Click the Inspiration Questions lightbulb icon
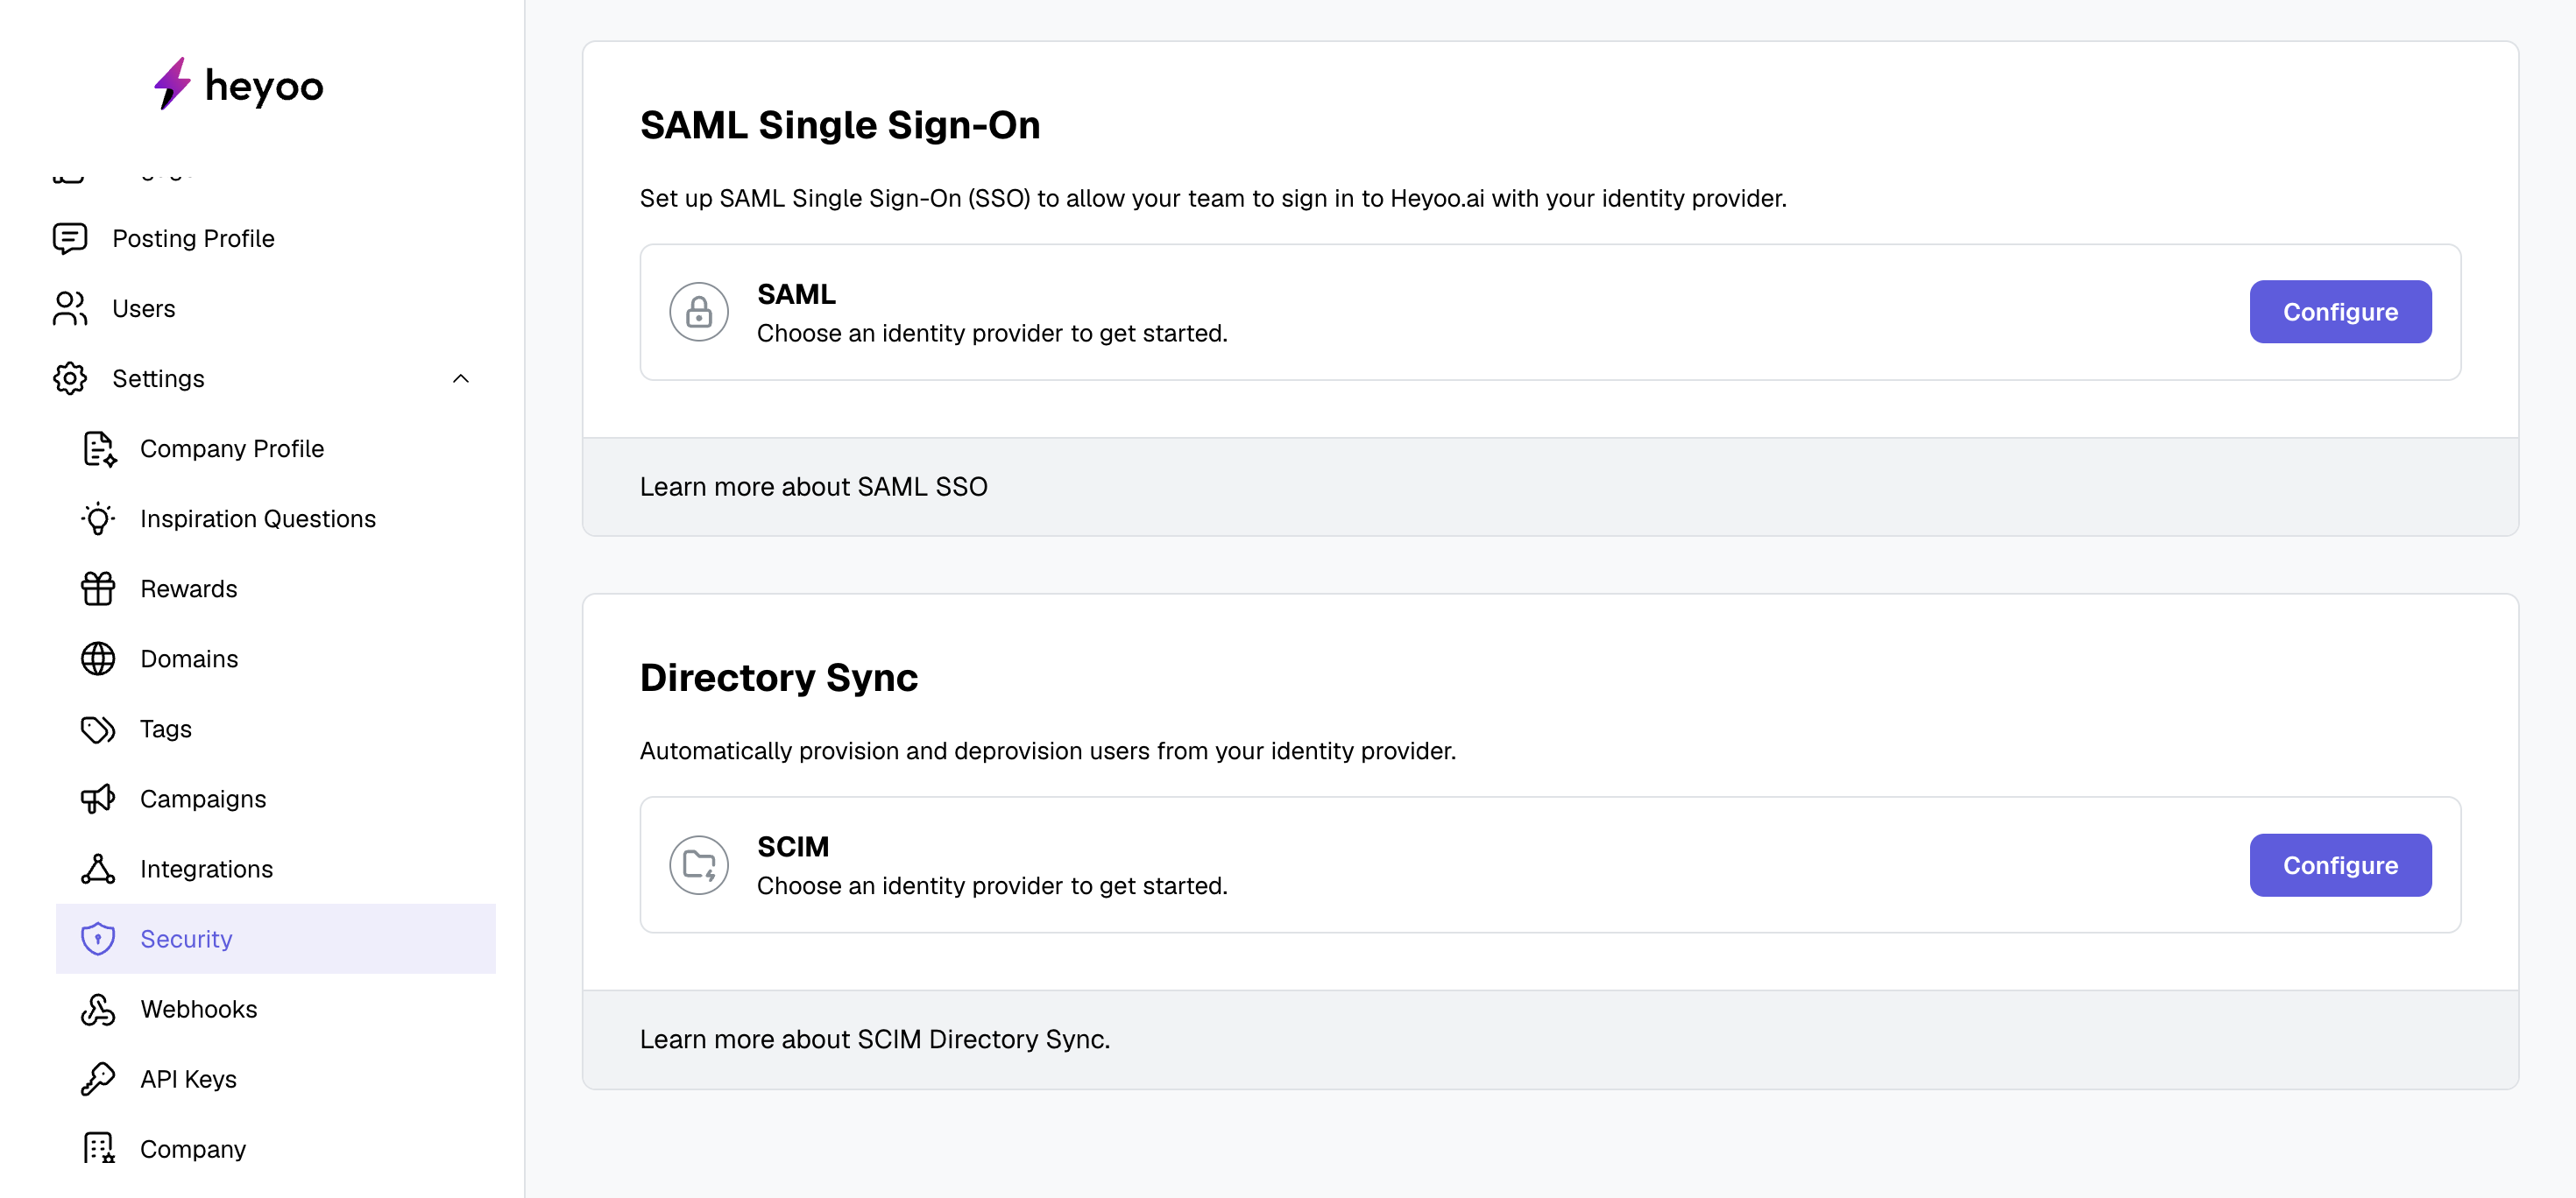This screenshot has width=2576, height=1198. point(98,518)
